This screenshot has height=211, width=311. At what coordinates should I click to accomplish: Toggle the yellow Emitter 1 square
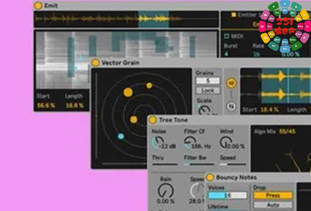234,15
